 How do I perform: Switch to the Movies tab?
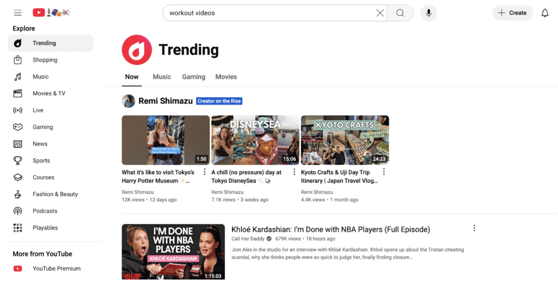pos(226,77)
